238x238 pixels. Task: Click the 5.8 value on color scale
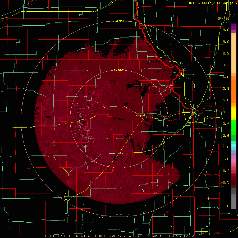(x=226, y=89)
